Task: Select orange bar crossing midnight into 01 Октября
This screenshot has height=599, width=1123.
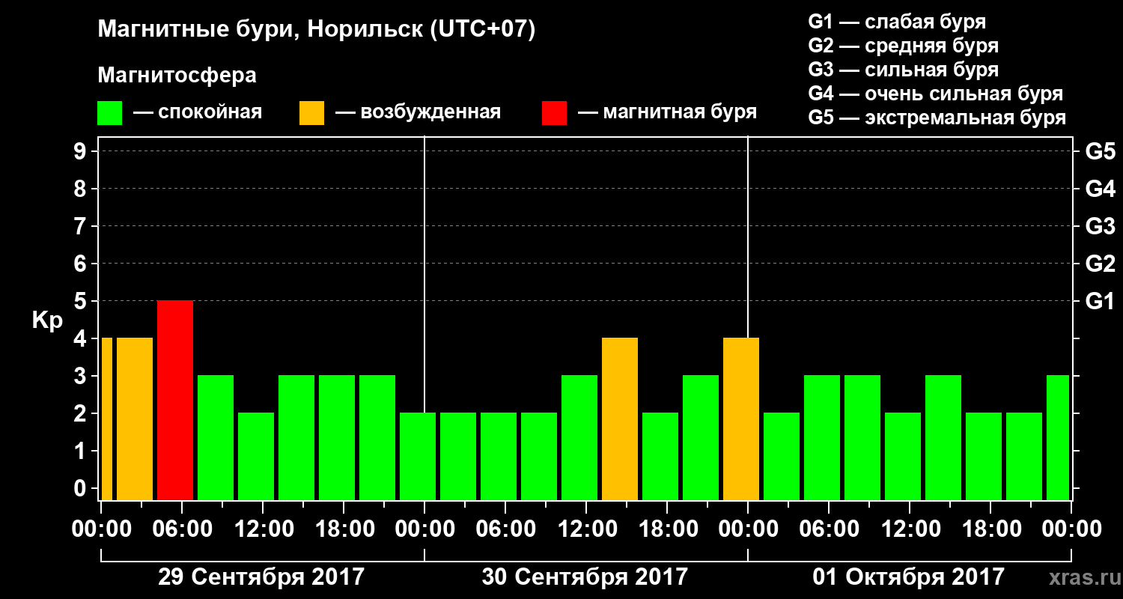Action: pos(741,419)
